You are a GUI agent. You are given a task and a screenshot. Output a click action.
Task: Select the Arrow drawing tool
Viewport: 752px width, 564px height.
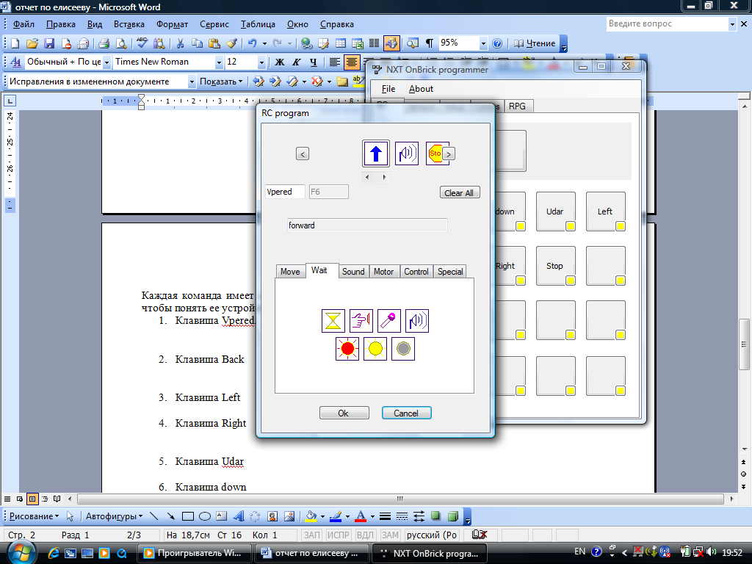(x=170, y=516)
